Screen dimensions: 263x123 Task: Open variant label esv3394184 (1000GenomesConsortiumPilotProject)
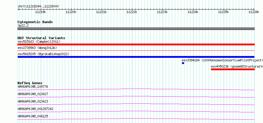(x=223, y=60)
